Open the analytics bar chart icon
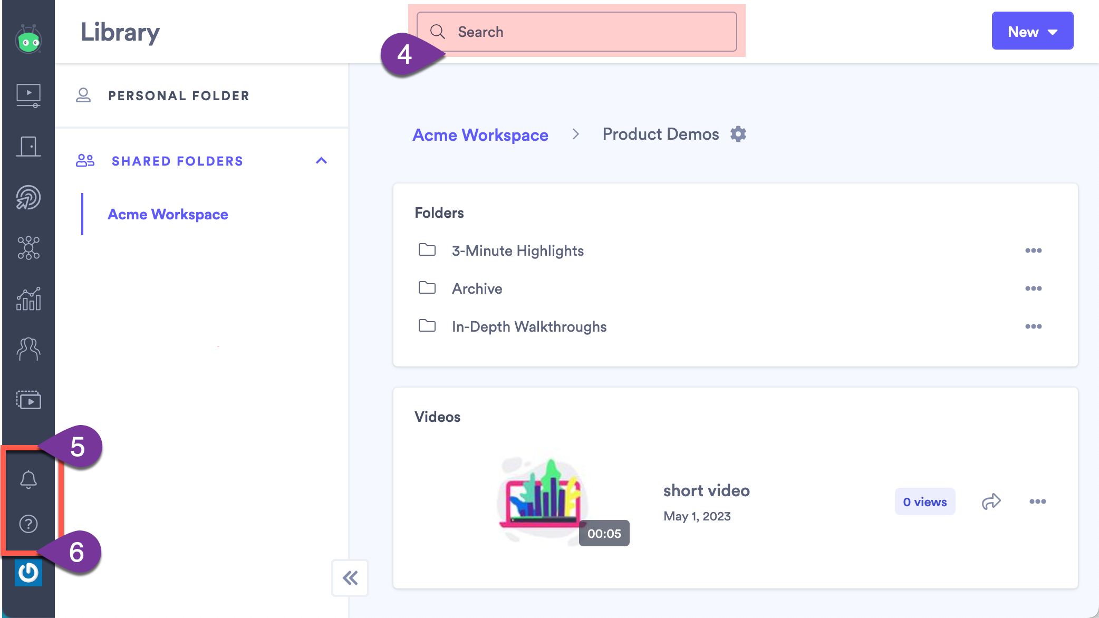 (x=28, y=298)
